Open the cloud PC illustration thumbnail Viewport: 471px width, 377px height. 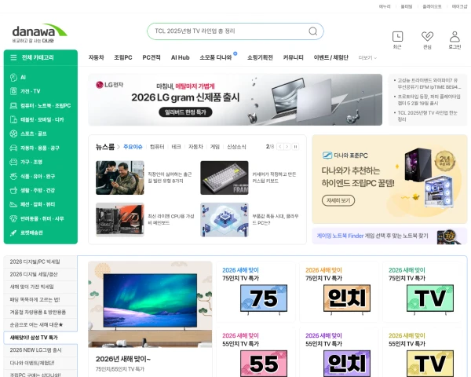[225, 220]
